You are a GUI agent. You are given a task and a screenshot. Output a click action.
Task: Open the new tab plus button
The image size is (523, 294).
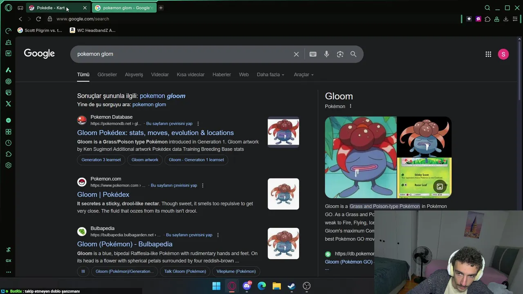[161, 8]
